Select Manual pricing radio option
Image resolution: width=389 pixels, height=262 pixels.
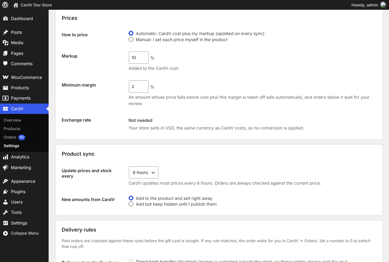point(131,40)
